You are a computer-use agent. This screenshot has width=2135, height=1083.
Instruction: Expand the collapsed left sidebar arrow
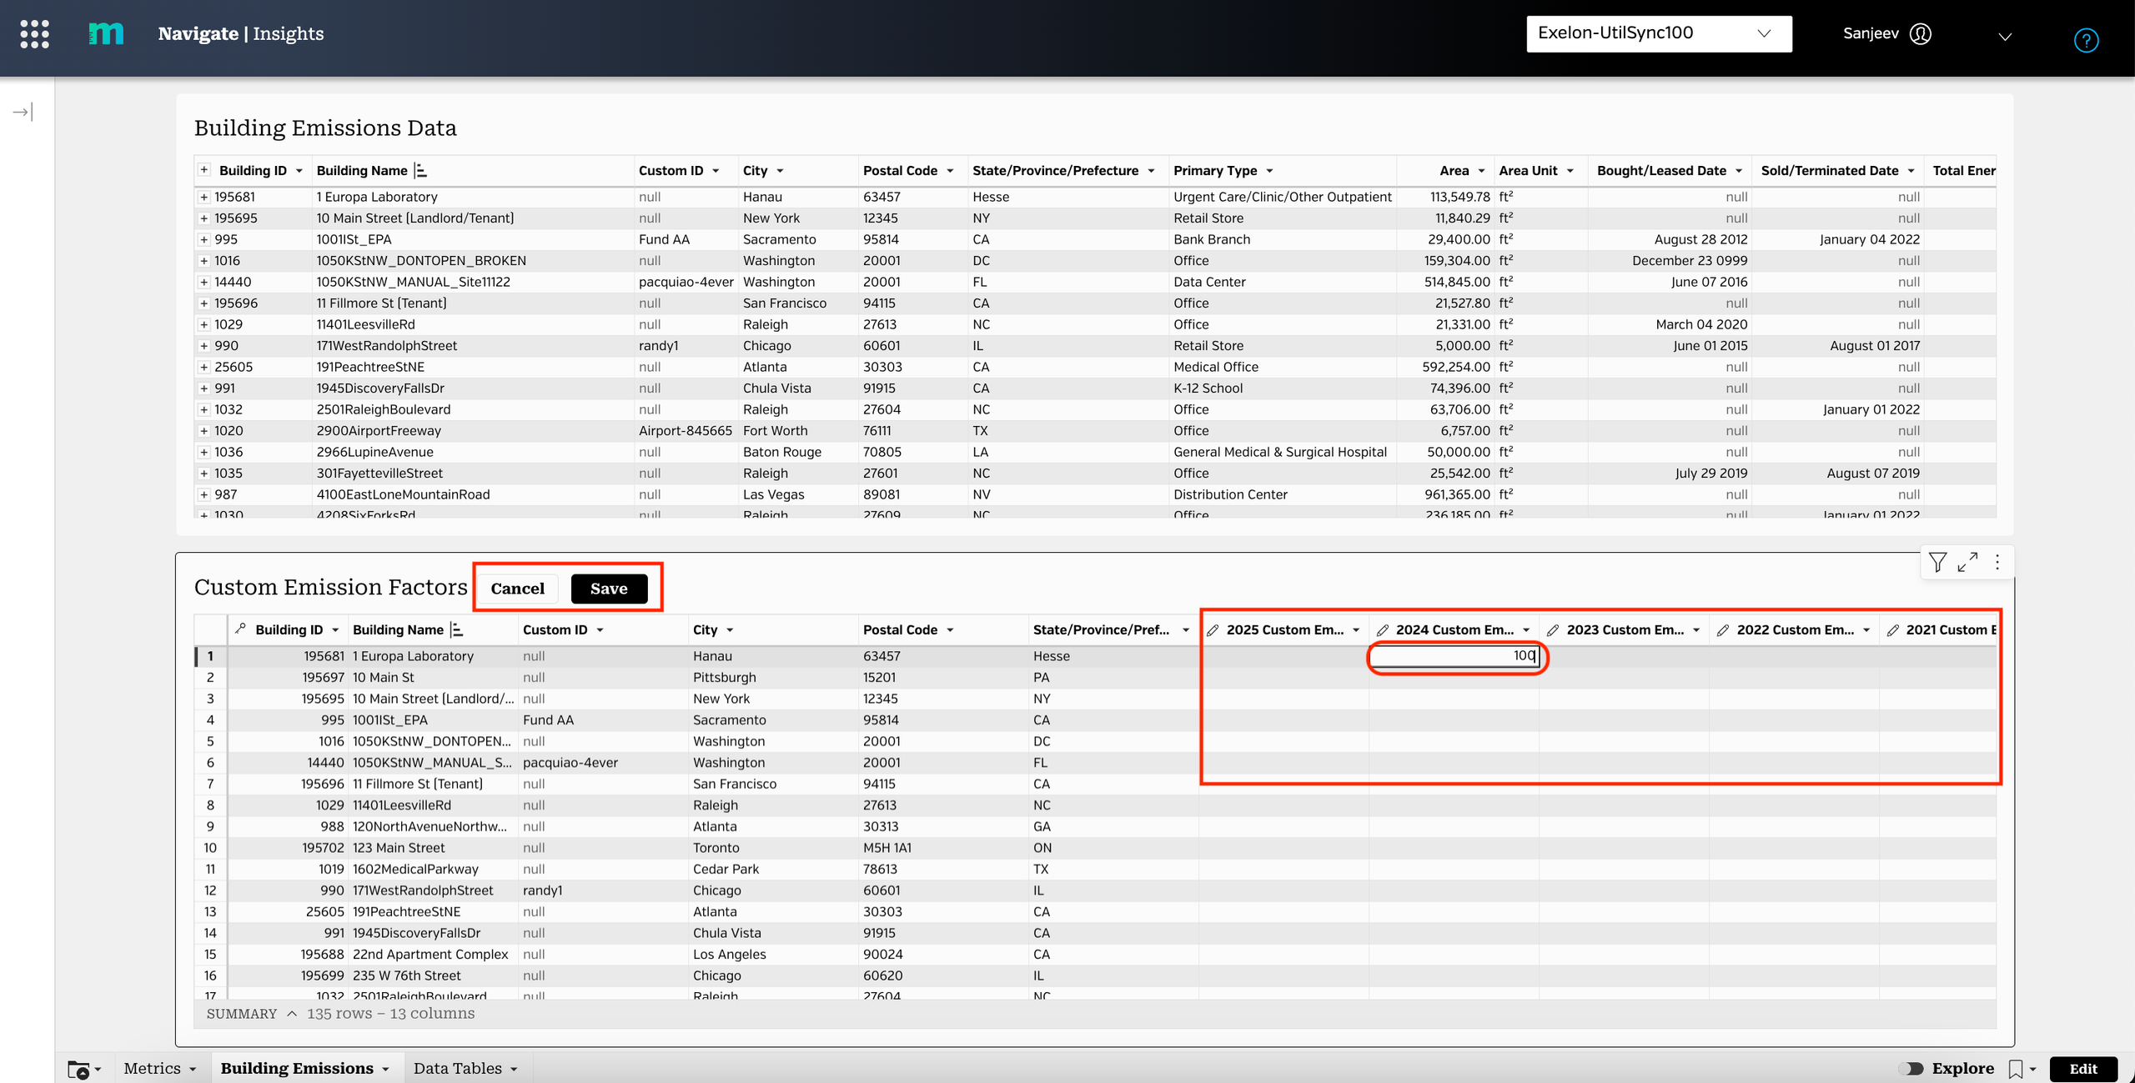23,112
